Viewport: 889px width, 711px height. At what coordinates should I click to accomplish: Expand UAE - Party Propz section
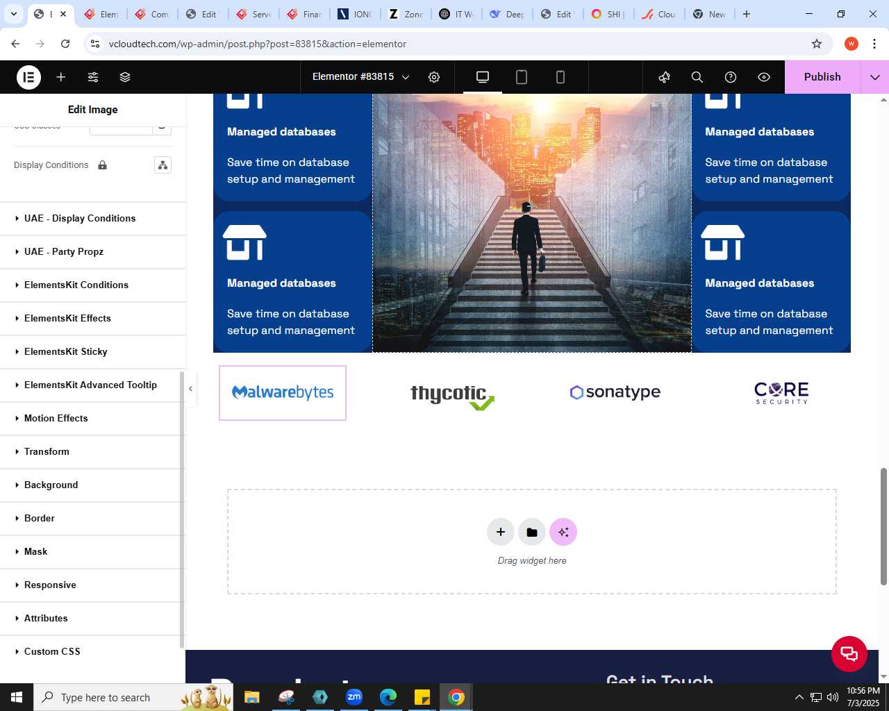pyautogui.click(x=93, y=251)
